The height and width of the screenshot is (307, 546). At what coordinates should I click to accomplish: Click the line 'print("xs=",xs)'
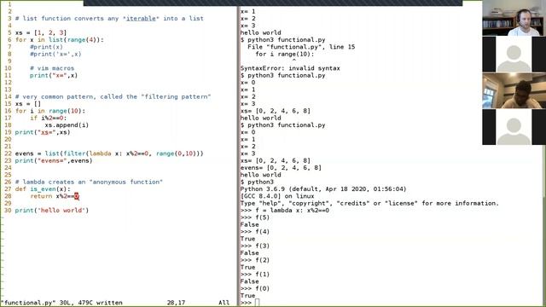(x=43, y=132)
